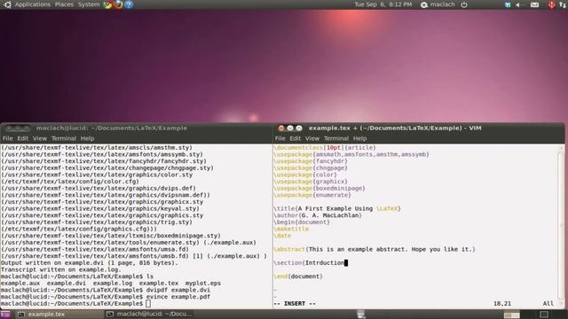
Task: Open Terminal menu in VIM window
Action: point(336,138)
